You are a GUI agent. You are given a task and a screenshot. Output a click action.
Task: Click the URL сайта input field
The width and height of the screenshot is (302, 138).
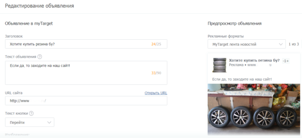point(86,101)
